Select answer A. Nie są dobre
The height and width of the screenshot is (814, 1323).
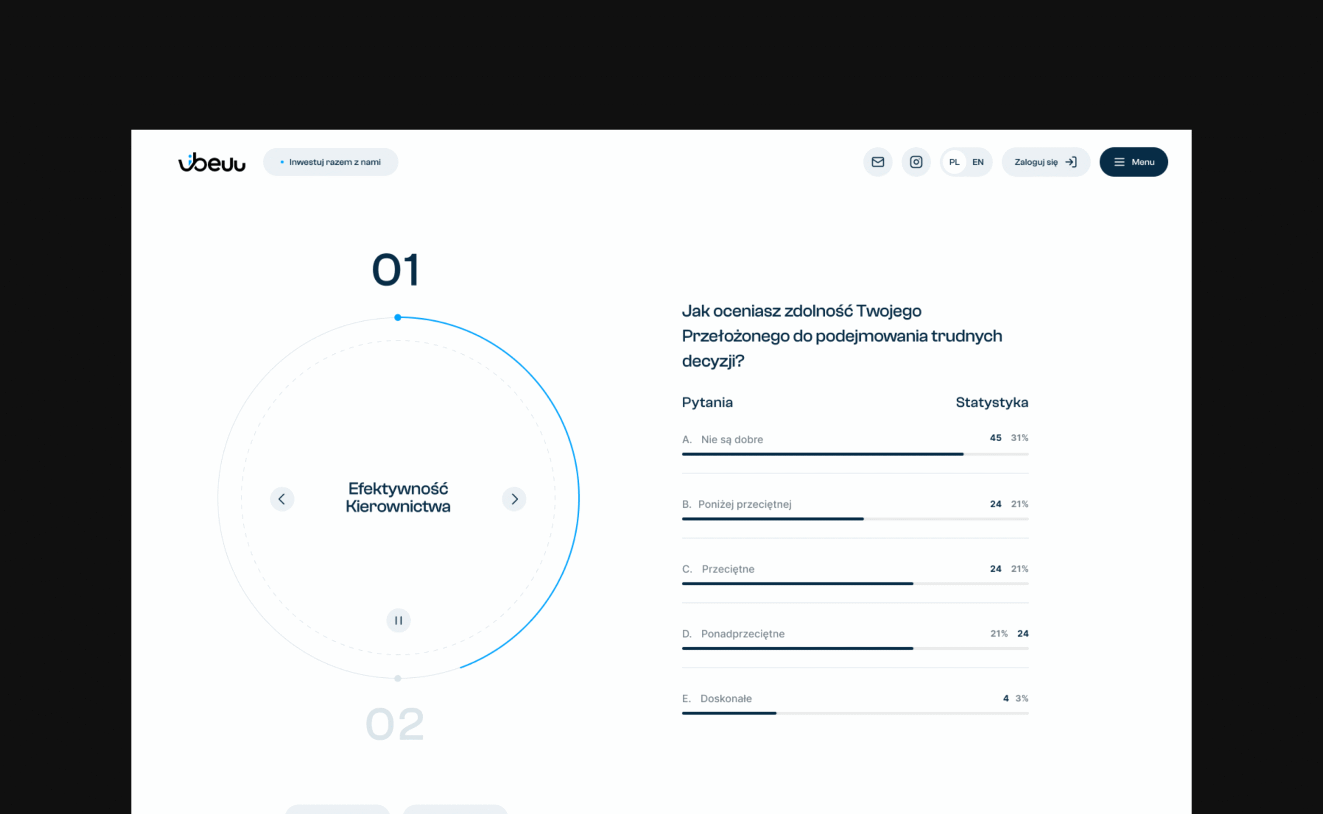[732, 440]
